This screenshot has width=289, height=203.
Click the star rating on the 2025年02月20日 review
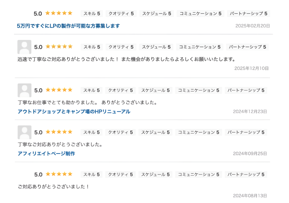point(59,13)
